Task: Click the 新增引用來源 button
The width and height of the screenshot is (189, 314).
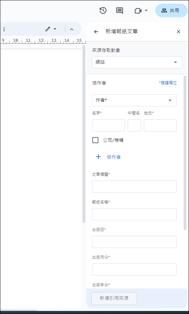Action: [114, 299]
